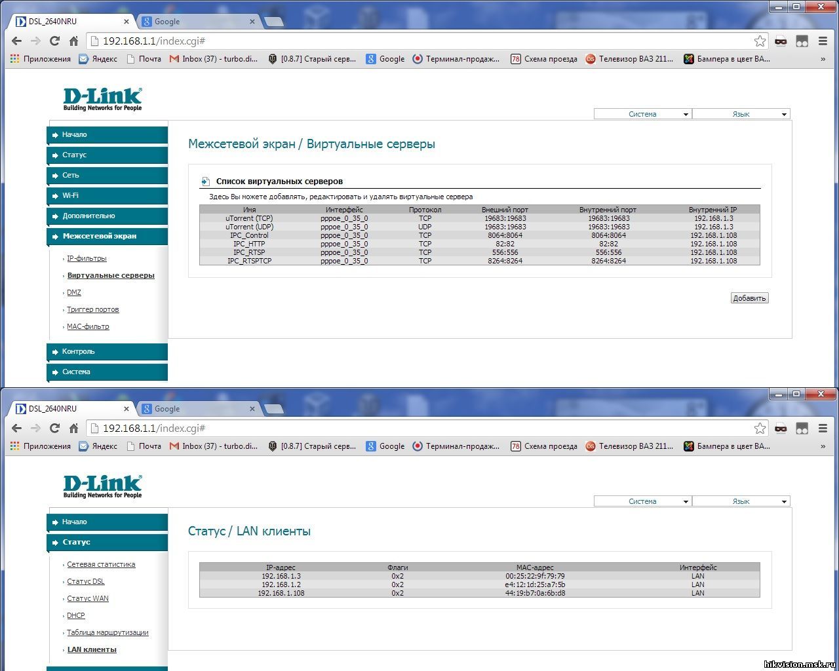The width and height of the screenshot is (839, 671).
Task: Expand Система sidebar menu on Виртуальные серверы page
Action: (x=107, y=372)
